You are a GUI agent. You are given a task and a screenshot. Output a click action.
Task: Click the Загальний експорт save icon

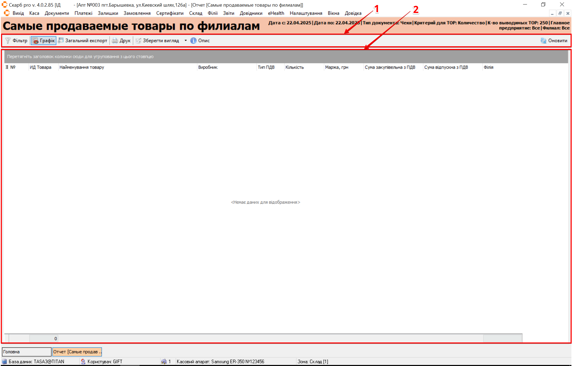pyautogui.click(x=61, y=40)
